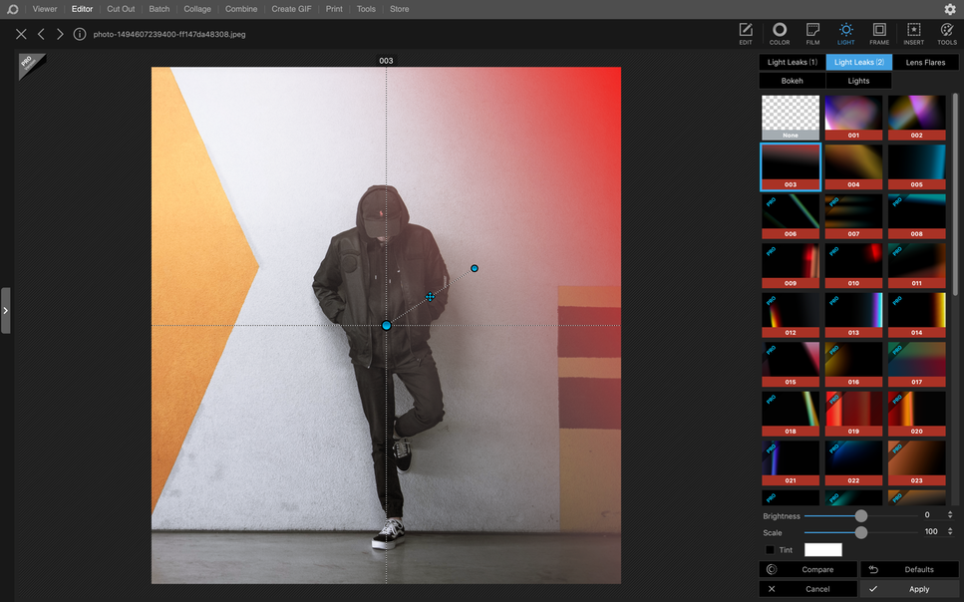Expand the left side panel with the chevron

5,309
